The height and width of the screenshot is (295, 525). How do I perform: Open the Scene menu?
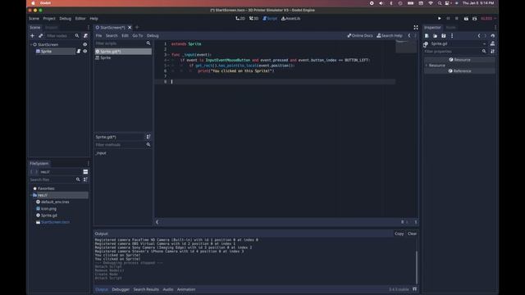pyautogui.click(x=34, y=18)
